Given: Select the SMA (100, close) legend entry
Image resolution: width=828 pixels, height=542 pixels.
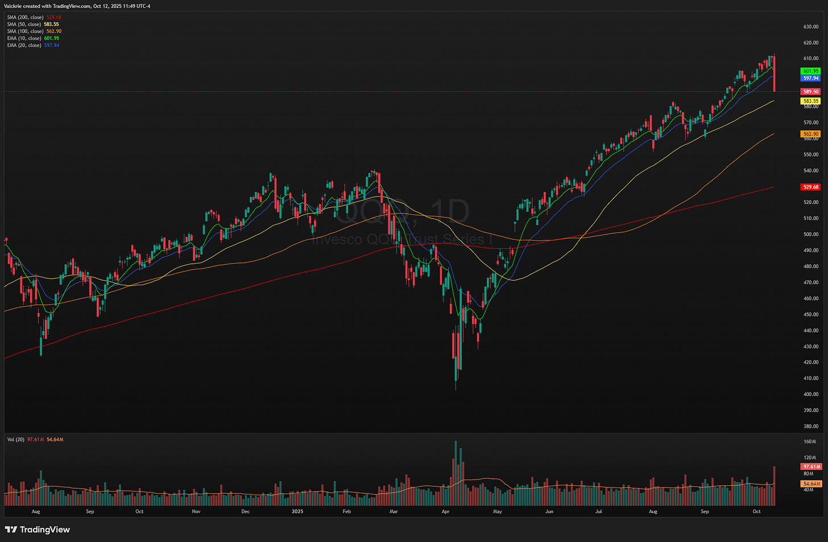Looking at the screenshot, I should [x=34, y=31].
